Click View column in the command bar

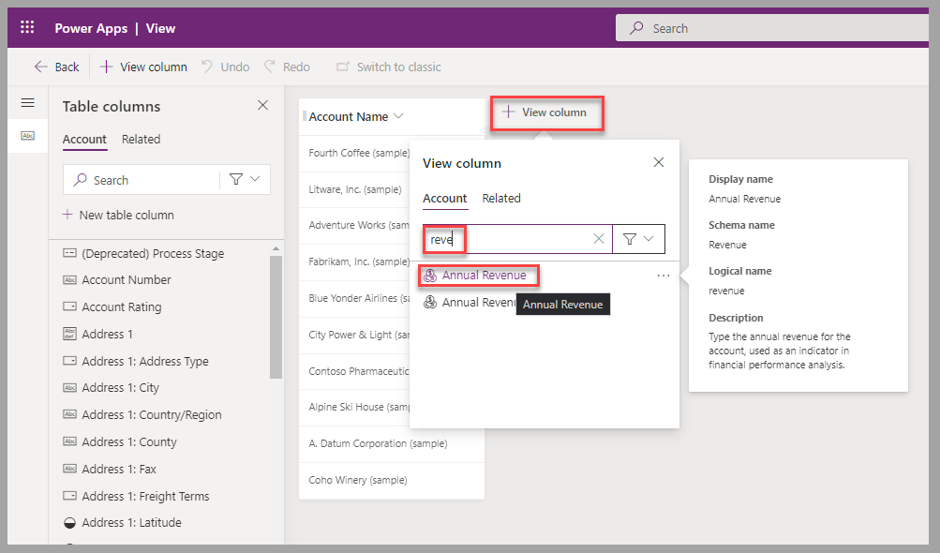[143, 67]
